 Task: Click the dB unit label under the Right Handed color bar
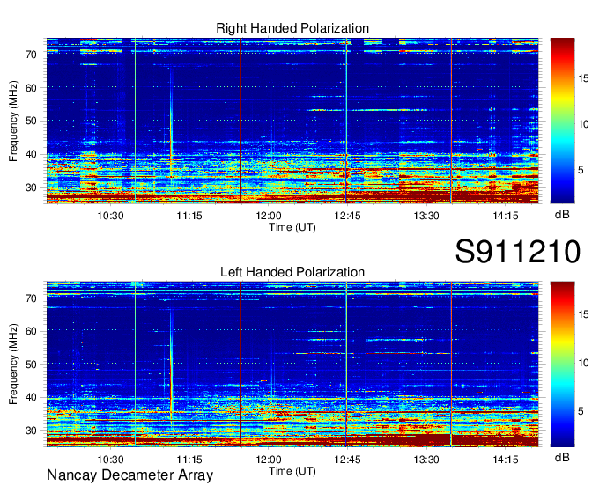562,215
